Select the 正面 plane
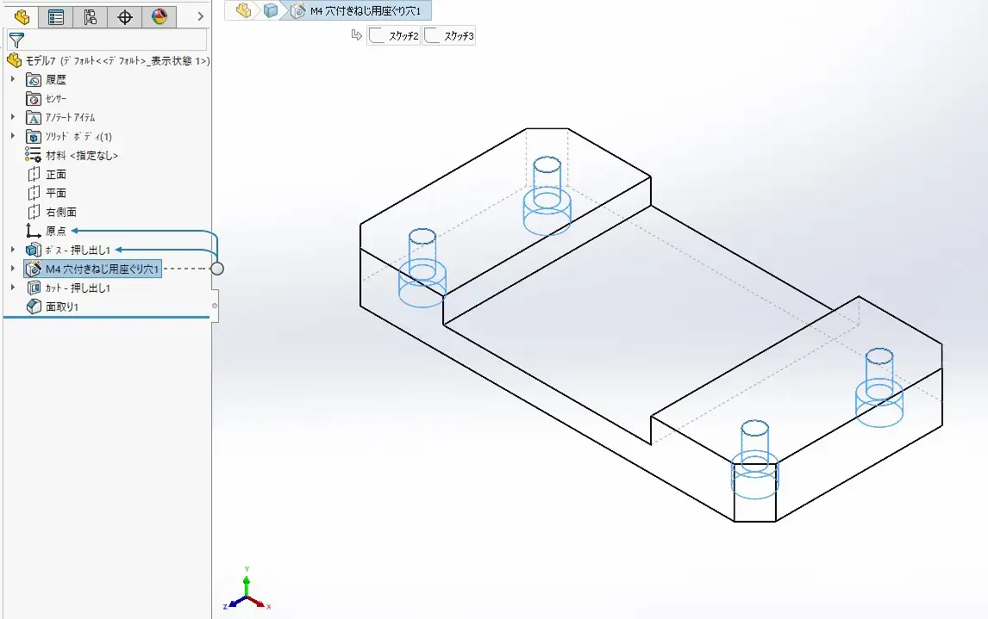Viewport: 988px width, 619px height. tap(55, 175)
